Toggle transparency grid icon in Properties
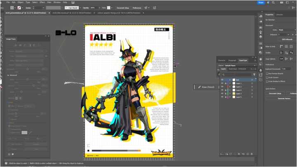 (291, 46)
